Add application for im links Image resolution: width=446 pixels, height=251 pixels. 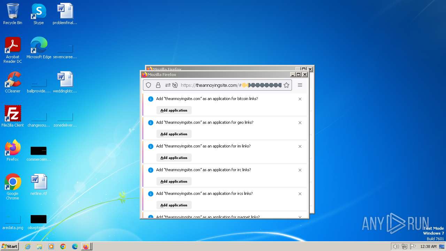pyautogui.click(x=174, y=158)
